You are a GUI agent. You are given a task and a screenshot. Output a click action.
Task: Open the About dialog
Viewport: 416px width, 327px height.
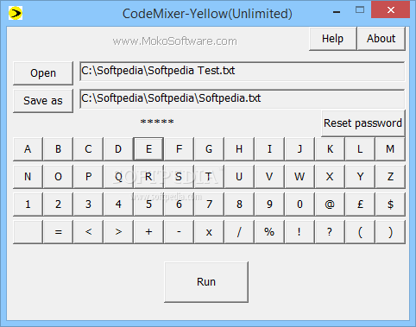(x=381, y=39)
